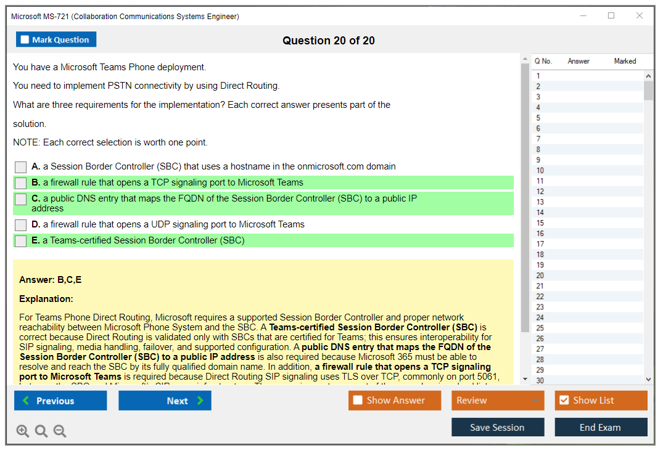Click the question list scroll-down arrow
Screen dimensions: 663x453
click(649, 380)
